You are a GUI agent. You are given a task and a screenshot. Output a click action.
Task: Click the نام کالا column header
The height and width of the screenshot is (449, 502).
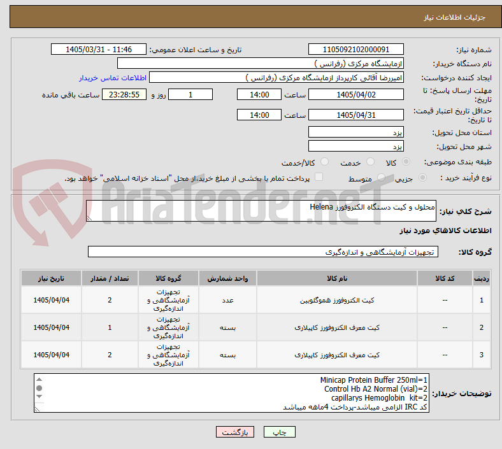coord(337,278)
